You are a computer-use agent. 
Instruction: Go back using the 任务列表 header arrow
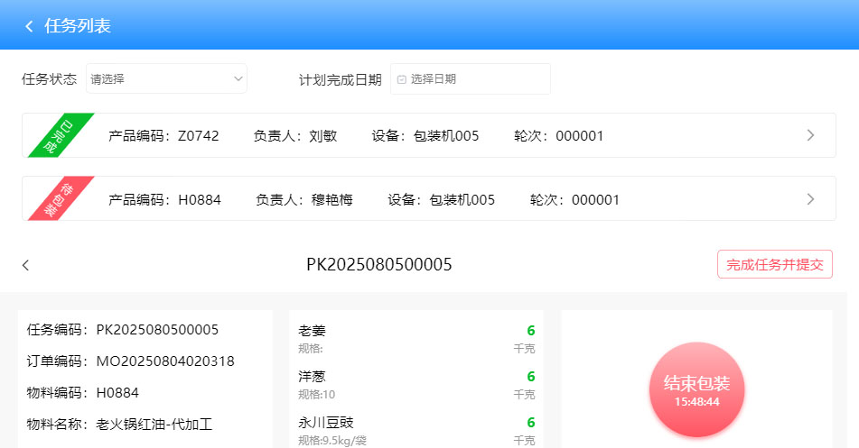click(29, 26)
